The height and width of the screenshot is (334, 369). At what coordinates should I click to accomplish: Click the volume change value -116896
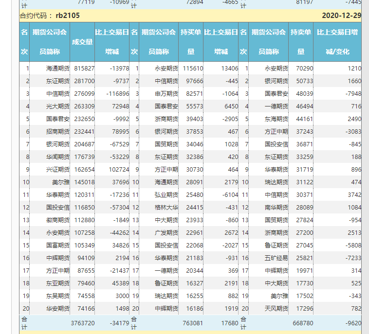(x=115, y=93)
